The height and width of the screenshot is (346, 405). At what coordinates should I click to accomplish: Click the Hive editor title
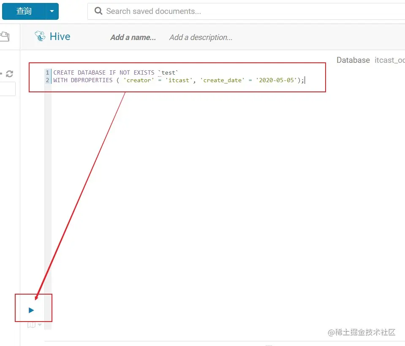click(x=60, y=37)
